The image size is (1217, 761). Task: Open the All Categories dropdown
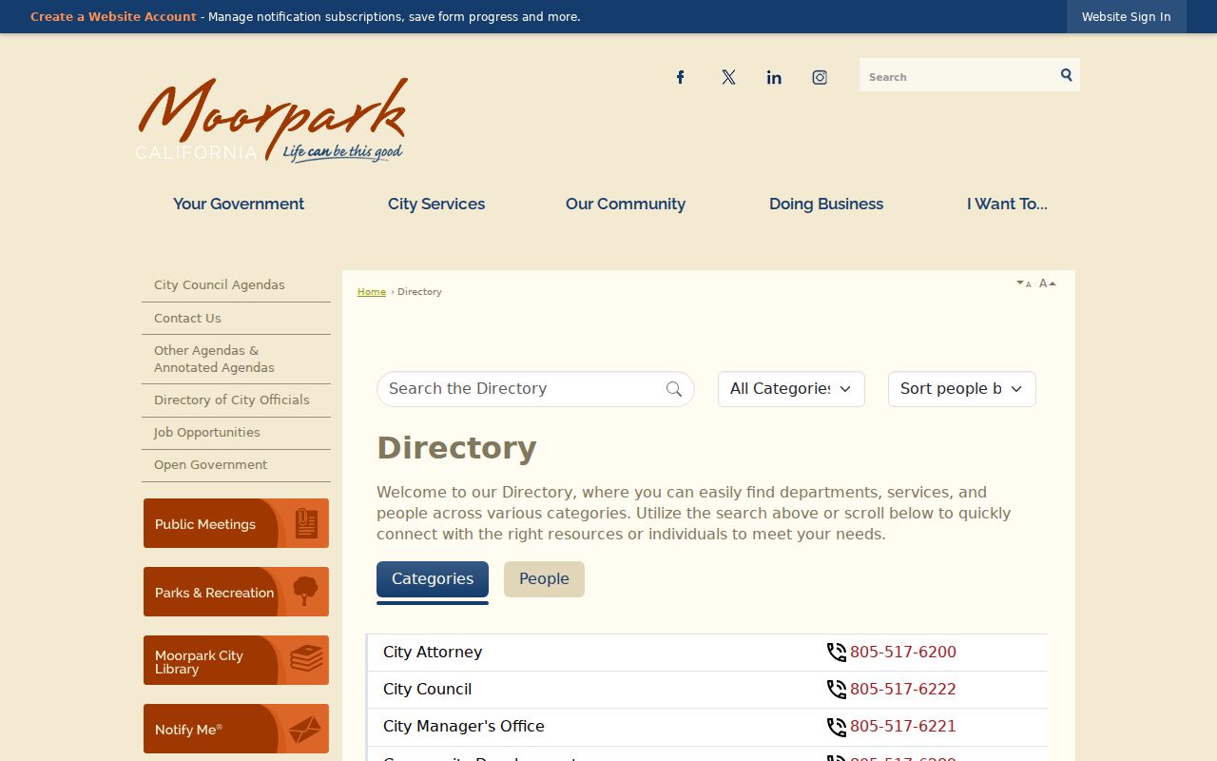click(x=791, y=389)
